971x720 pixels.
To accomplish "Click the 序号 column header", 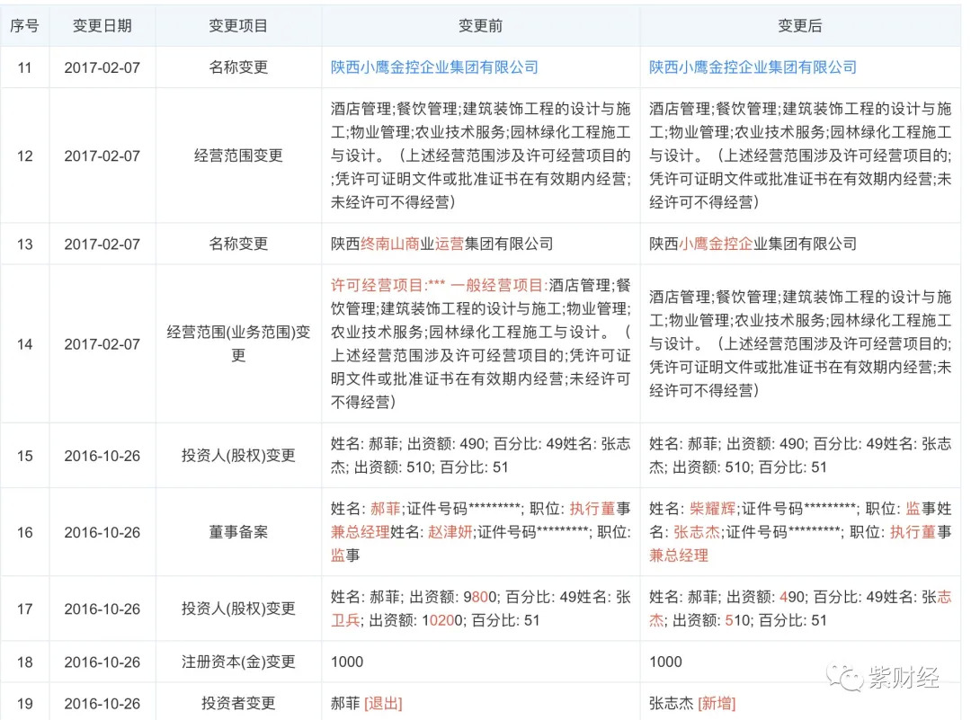I will 25,26.
